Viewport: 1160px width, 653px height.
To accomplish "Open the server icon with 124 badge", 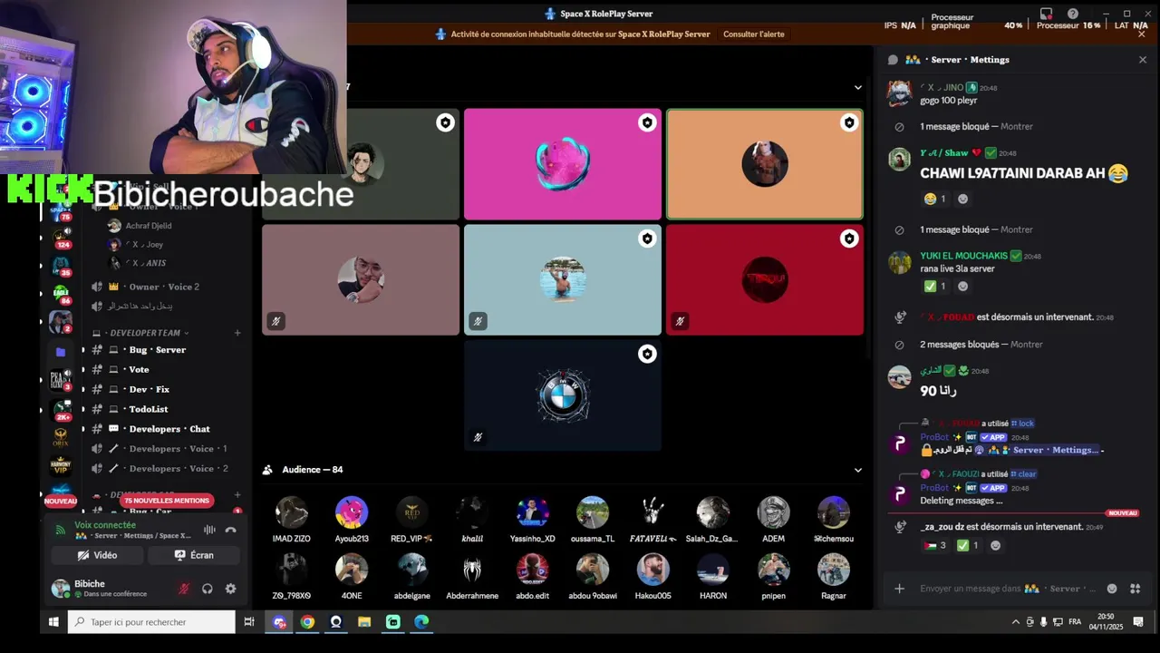I will pyautogui.click(x=61, y=237).
